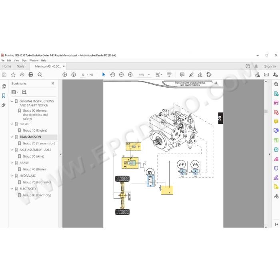Add the star bookmark to file
The height and width of the screenshot is (280, 280).
click(x=13, y=75)
